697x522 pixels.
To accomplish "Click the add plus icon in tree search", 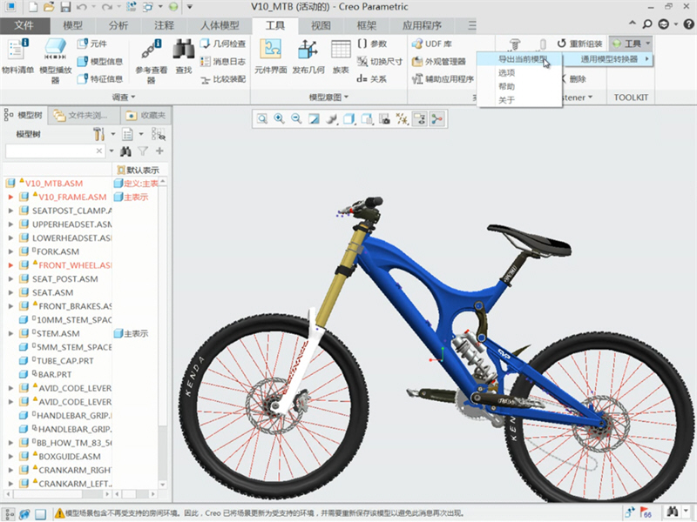I will click(x=159, y=151).
